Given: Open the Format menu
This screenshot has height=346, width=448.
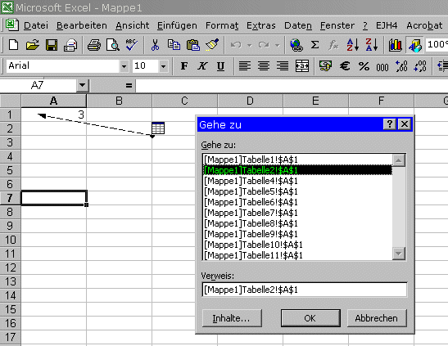Looking at the screenshot, I should (222, 25).
